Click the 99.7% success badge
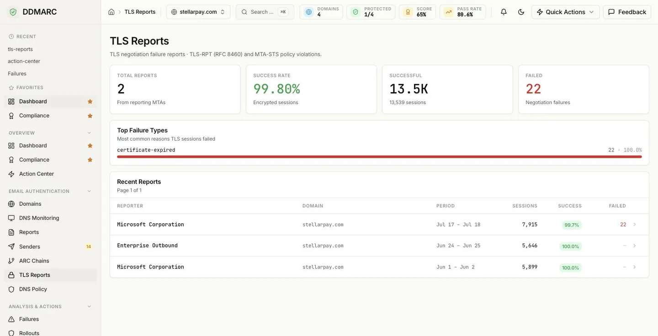 click(572, 225)
